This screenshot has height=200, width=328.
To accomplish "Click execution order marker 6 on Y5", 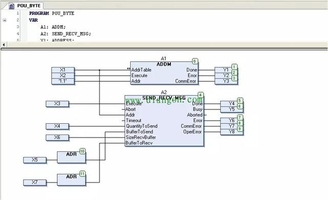I will pyautogui.click(x=240, y=106).
